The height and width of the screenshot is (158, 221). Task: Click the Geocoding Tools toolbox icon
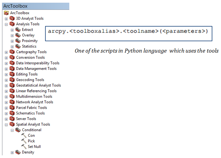[x=12, y=80]
